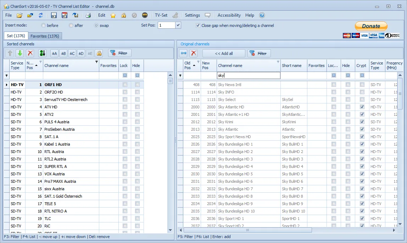The width and height of the screenshot is (407, 243).
Task: Open a channel list file via folder icon
Action: coord(19,15)
